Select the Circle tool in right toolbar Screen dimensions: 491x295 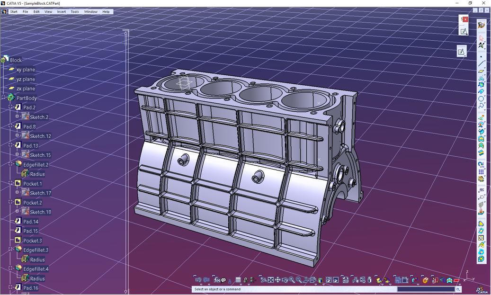(x=481, y=99)
